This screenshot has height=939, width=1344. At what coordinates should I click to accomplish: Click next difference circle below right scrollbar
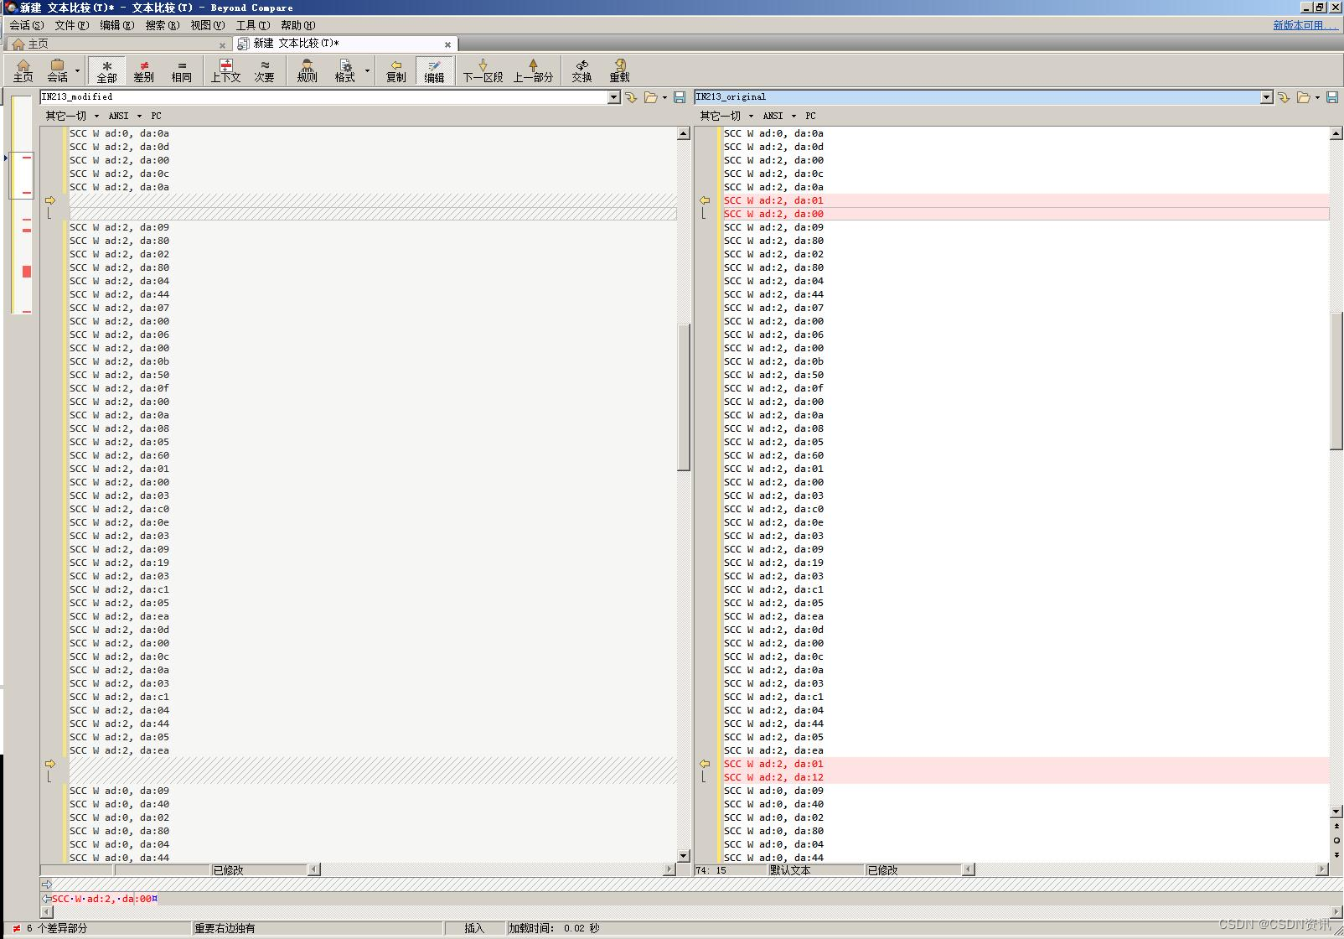pos(1336,840)
